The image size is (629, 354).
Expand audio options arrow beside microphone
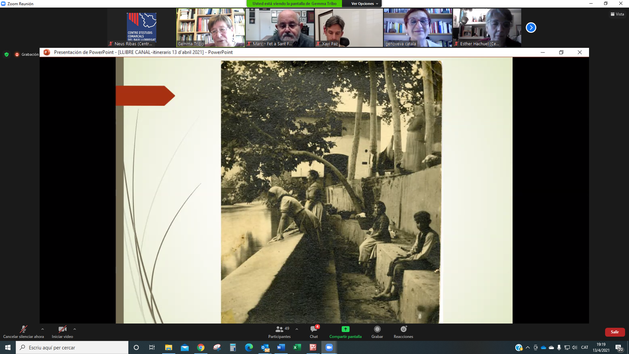tap(42, 329)
